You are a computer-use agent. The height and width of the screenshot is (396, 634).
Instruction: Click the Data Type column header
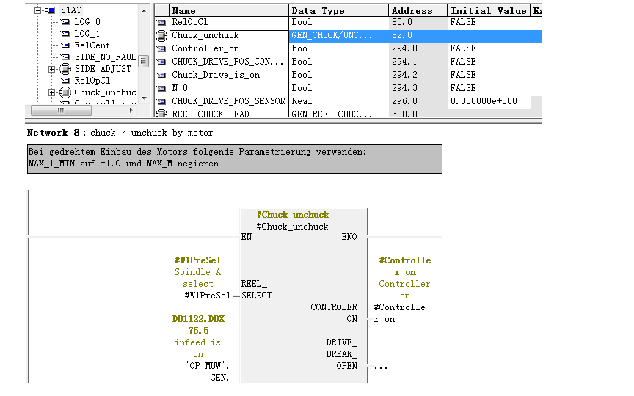click(338, 10)
